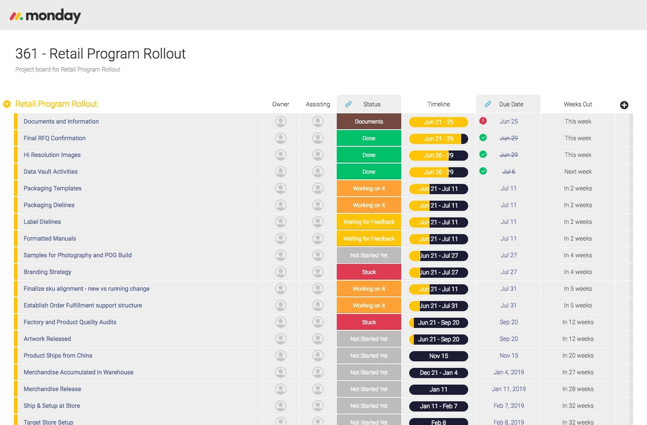The width and height of the screenshot is (647, 425).
Task: Click Assisting avatar for Documents and Information
Action: [x=318, y=121]
